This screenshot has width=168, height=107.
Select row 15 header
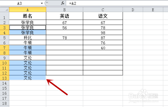pos(4,88)
